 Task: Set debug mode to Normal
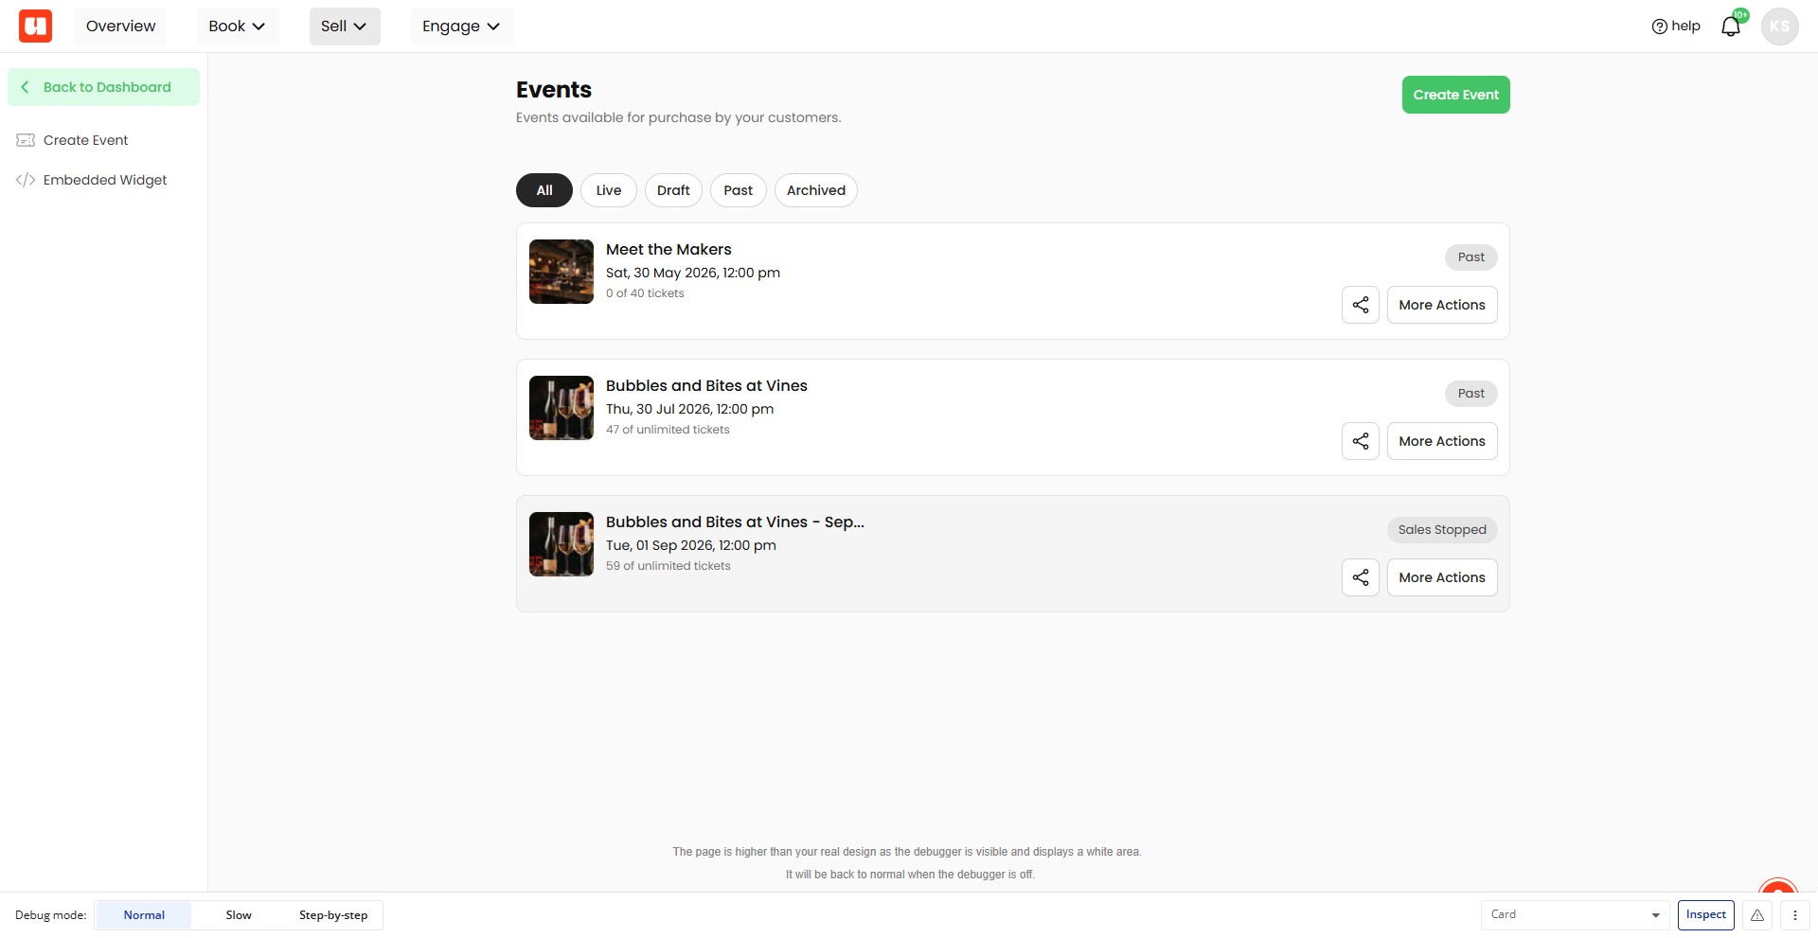tap(144, 915)
